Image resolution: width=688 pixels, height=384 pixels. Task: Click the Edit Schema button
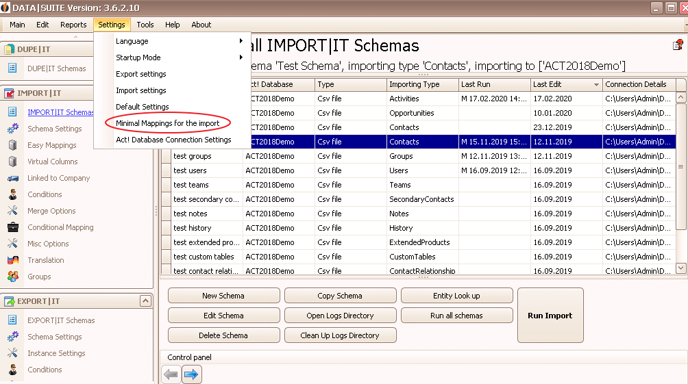(x=223, y=315)
